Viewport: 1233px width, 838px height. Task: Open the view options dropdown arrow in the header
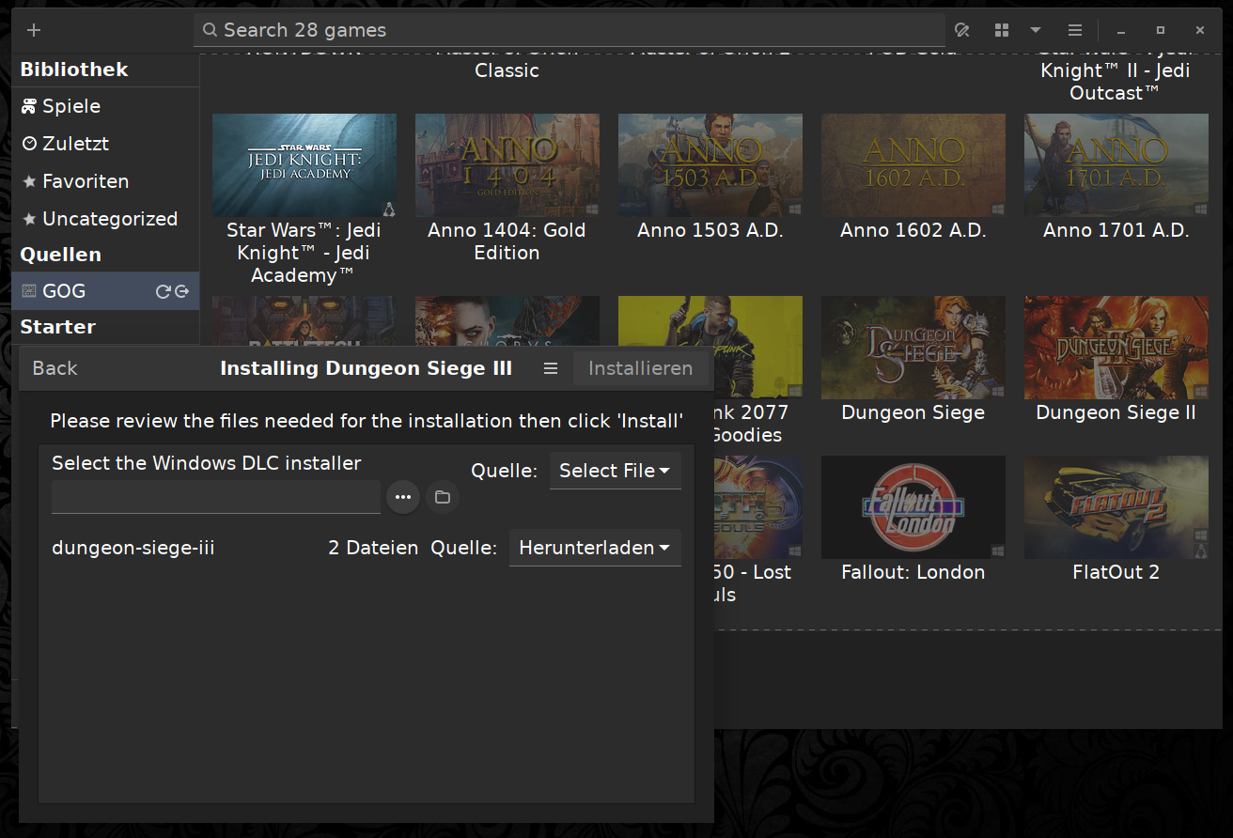tap(1036, 30)
